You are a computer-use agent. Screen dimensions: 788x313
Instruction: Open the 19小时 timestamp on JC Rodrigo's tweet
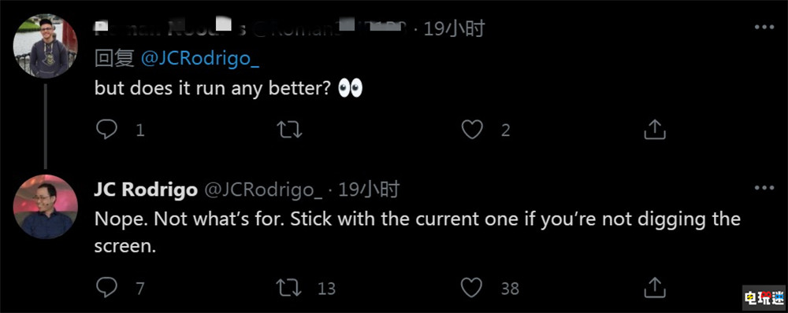(x=369, y=190)
